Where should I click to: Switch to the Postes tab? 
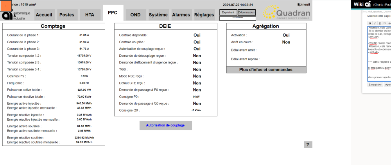click(66, 15)
